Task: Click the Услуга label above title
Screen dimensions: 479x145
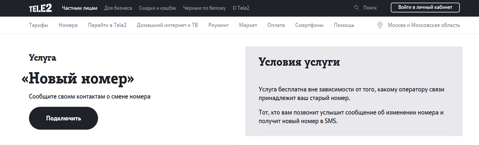Action: (42, 58)
